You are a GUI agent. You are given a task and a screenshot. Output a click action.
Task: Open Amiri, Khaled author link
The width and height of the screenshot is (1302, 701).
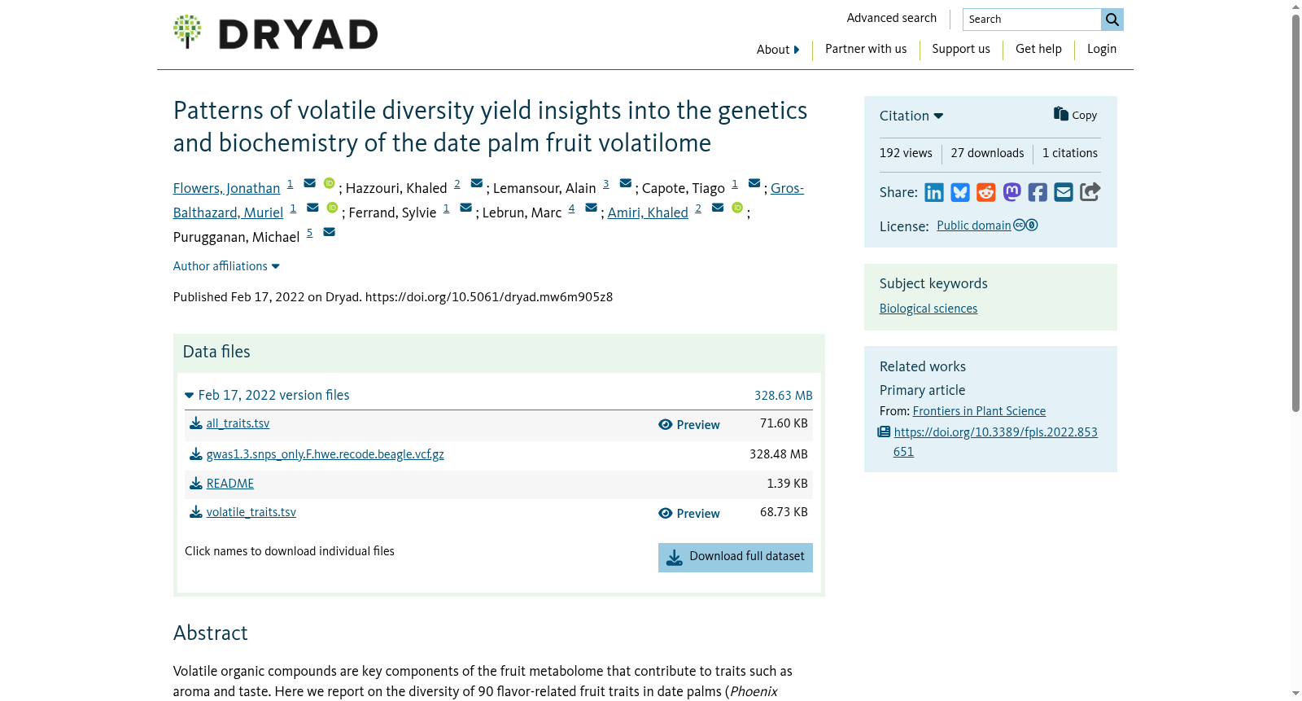[648, 212]
